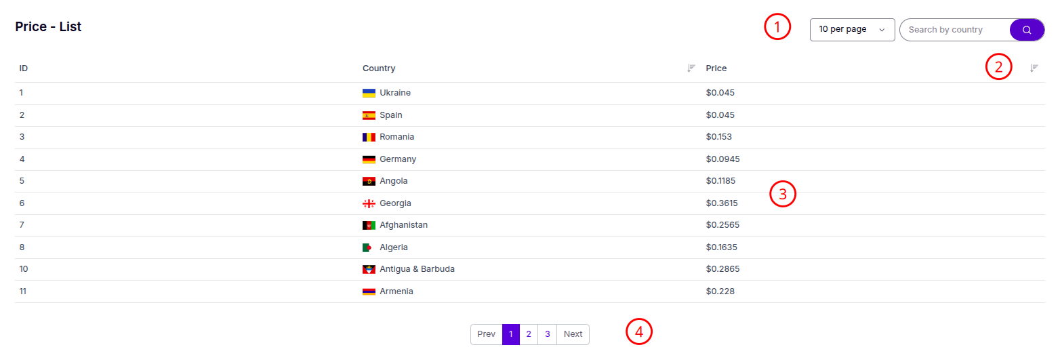1060x364 pixels.
Task: Click the Spain flag icon
Action: 369,115
